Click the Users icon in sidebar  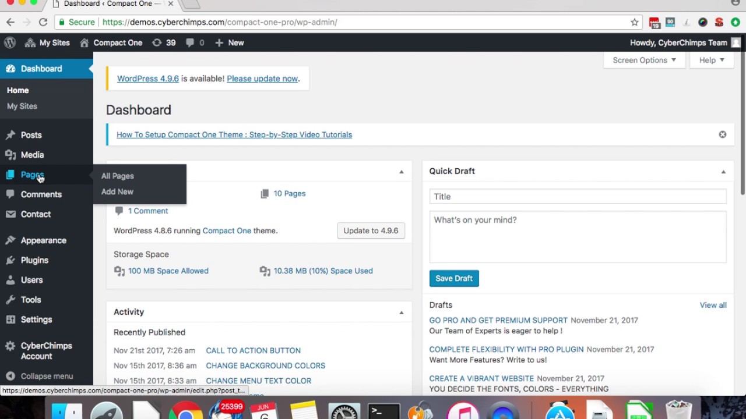coord(10,280)
